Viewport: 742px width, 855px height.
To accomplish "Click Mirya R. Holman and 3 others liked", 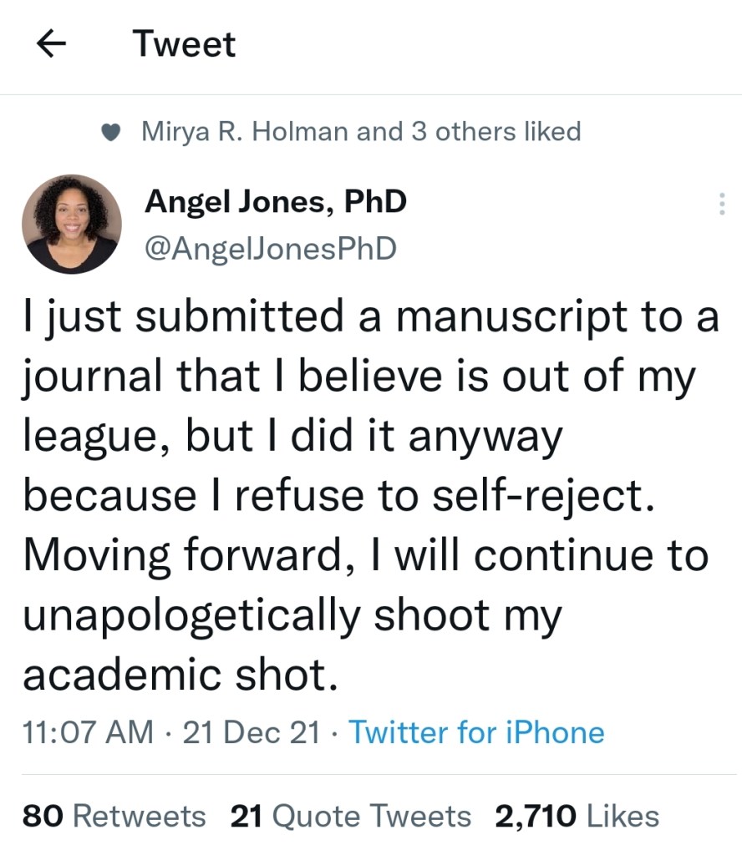I will tap(363, 132).
